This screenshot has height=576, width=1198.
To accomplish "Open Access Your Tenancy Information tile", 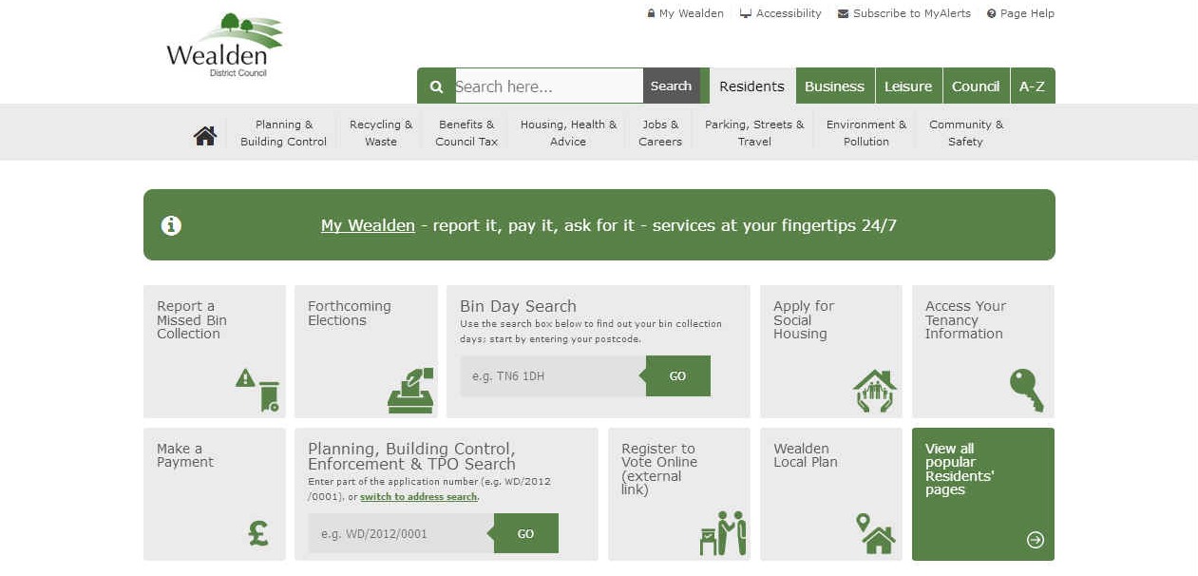I will point(983,352).
